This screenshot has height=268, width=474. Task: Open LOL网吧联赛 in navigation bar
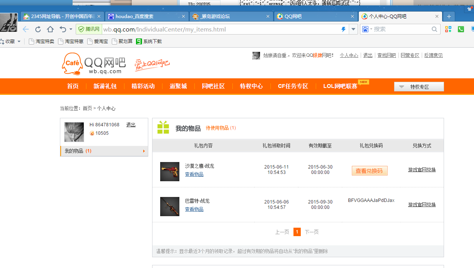[340, 86]
